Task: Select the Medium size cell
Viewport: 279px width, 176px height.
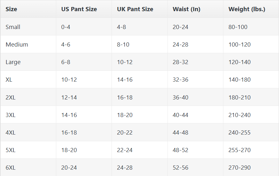Action: click(x=17, y=45)
